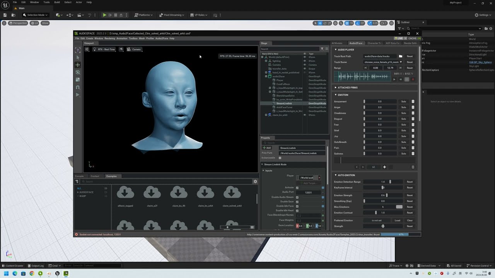Image resolution: width=495 pixels, height=278 pixels.
Task: Toggle audio loop playback button
Action: (406, 80)
